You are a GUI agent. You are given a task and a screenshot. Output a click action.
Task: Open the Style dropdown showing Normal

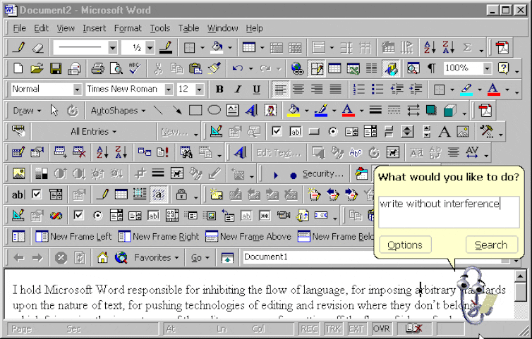coord(78,90)
